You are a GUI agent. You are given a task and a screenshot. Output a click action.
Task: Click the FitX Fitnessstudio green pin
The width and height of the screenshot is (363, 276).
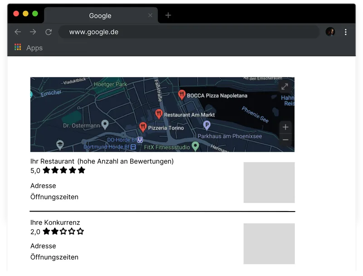point(196,146)
